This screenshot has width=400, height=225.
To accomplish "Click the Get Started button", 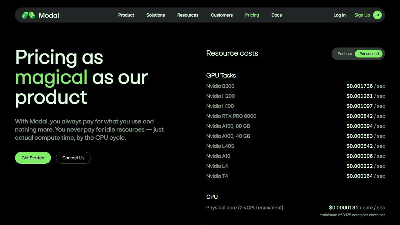I will pos(33,158).
